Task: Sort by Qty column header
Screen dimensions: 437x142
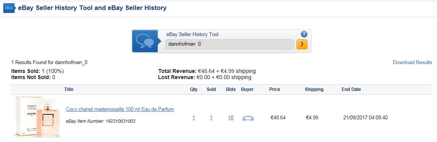Action: [194, 89]
